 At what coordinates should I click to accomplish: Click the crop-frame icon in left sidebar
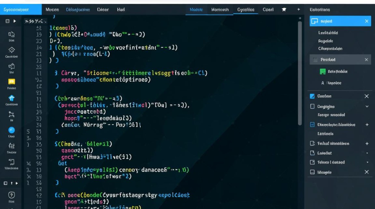click(x=11, y=114)
